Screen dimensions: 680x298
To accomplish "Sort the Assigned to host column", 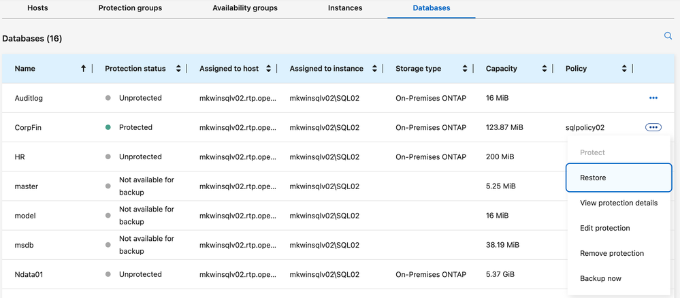I will click(268, 69).
